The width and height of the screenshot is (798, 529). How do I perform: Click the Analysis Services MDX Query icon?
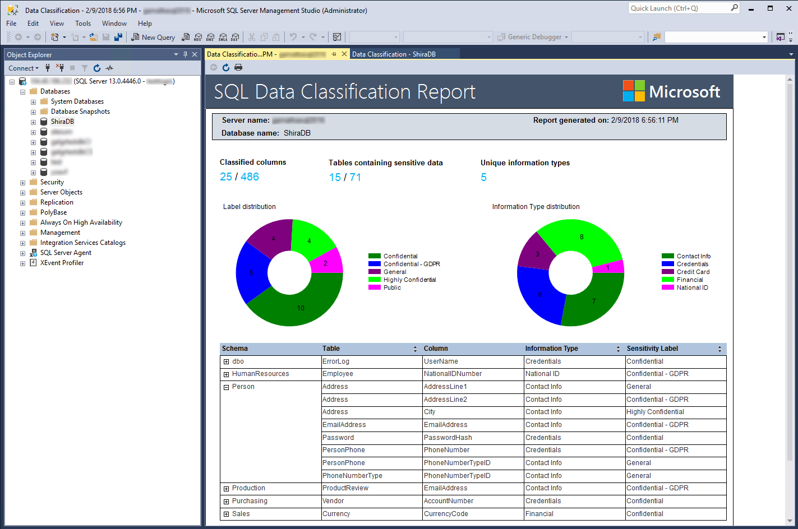pyautogui.click(x=198, y=38)
